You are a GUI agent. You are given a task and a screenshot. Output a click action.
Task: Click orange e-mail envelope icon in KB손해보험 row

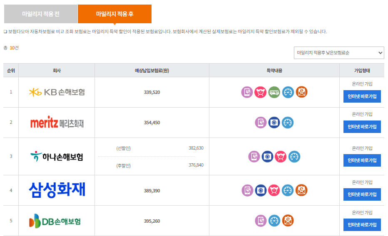[301, 92]
